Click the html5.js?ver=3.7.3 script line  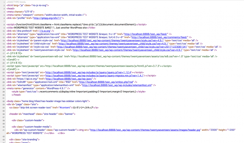[x=89, y=66]
